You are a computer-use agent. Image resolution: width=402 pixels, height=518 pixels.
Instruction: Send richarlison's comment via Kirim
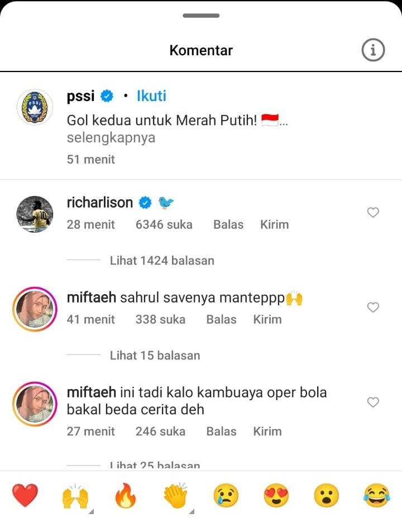(x=274, y=224)
